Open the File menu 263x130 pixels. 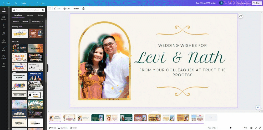(16, 3)
